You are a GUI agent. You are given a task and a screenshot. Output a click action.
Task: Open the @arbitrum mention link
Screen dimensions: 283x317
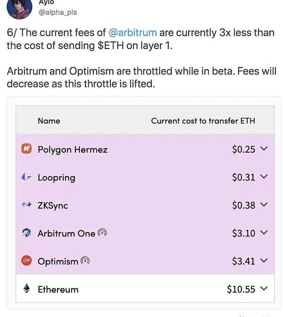pos(133,33)
